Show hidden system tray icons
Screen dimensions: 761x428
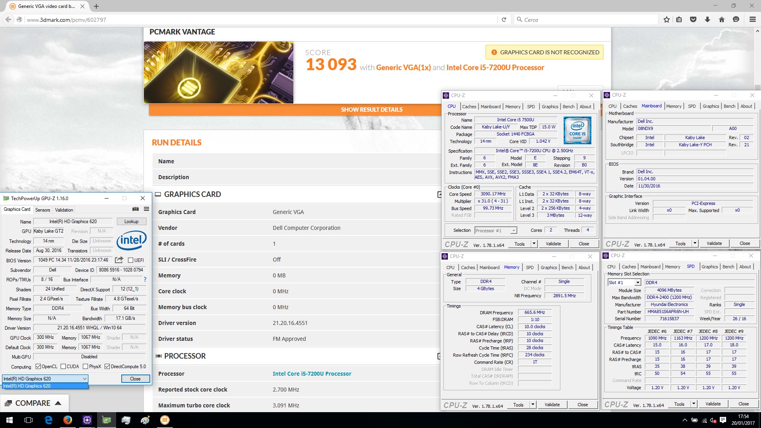coord(685,420)
